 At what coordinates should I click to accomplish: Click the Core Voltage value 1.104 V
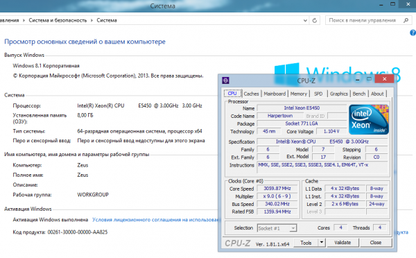[331, 131]
